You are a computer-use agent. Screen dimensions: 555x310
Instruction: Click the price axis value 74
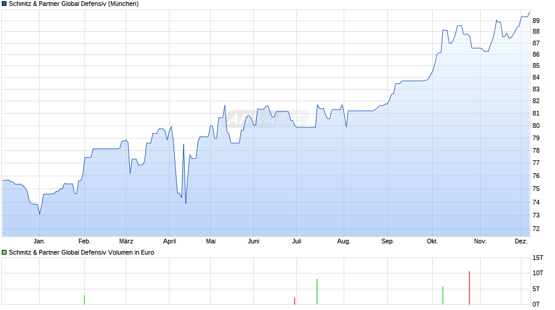pos(536,203)
